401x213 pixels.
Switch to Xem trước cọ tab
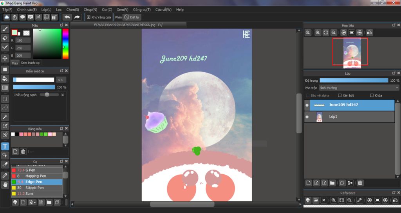click(x=30, y=63)
